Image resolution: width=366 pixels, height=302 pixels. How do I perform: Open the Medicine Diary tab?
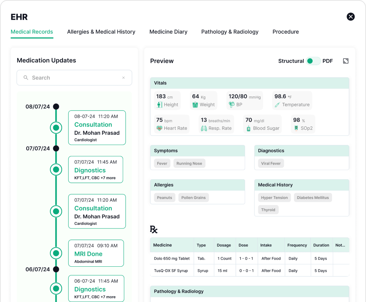click(x=168, y=32)
